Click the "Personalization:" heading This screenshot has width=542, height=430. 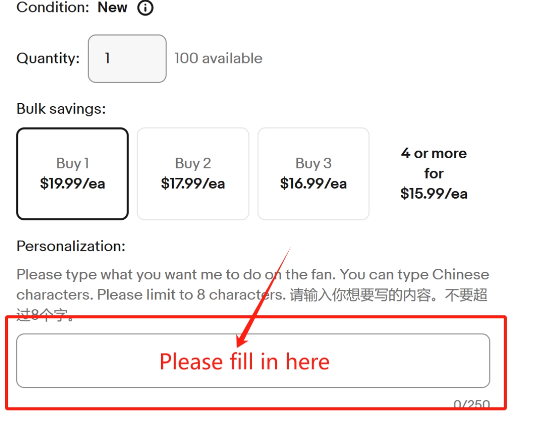(x=71, y=246)
